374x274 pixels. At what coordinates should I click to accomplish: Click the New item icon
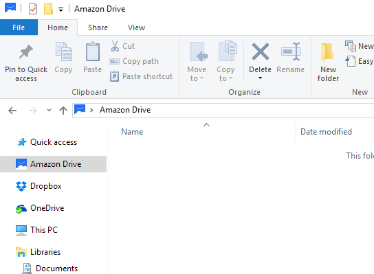click(351, 46)
